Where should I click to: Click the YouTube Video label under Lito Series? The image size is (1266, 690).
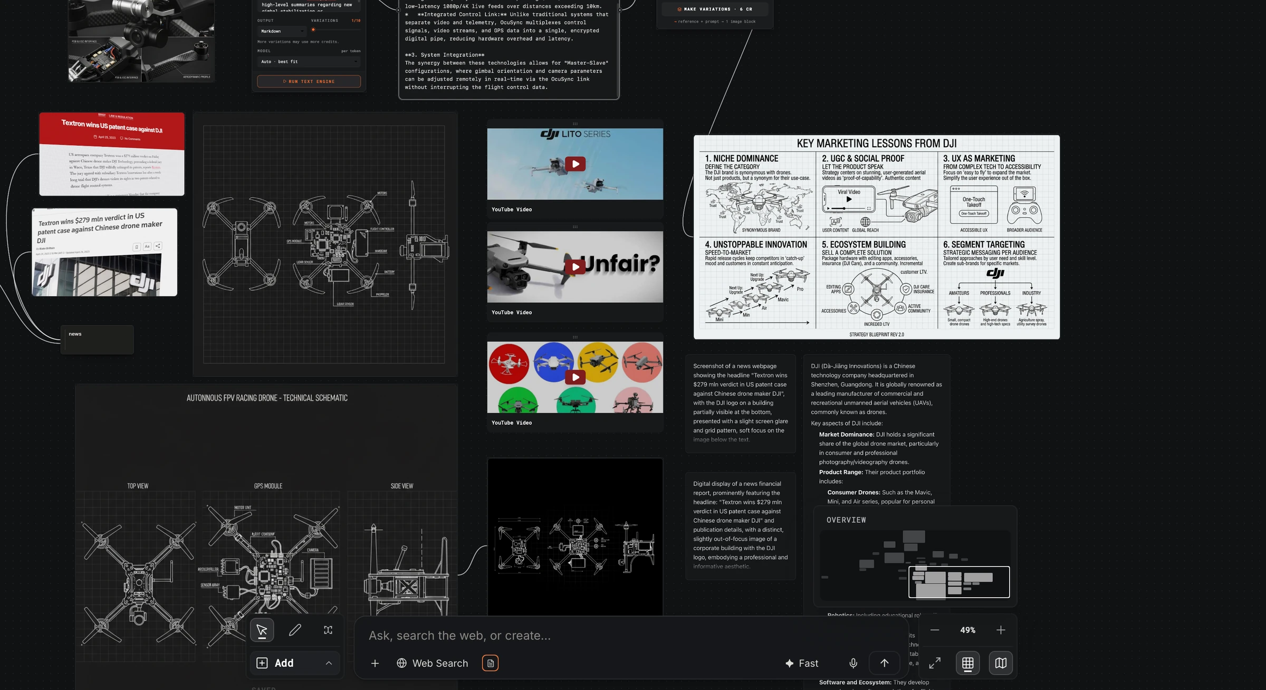pos(512,209)
